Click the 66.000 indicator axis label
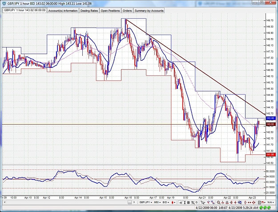Viewport: 278px width, 212px height. 270,171
